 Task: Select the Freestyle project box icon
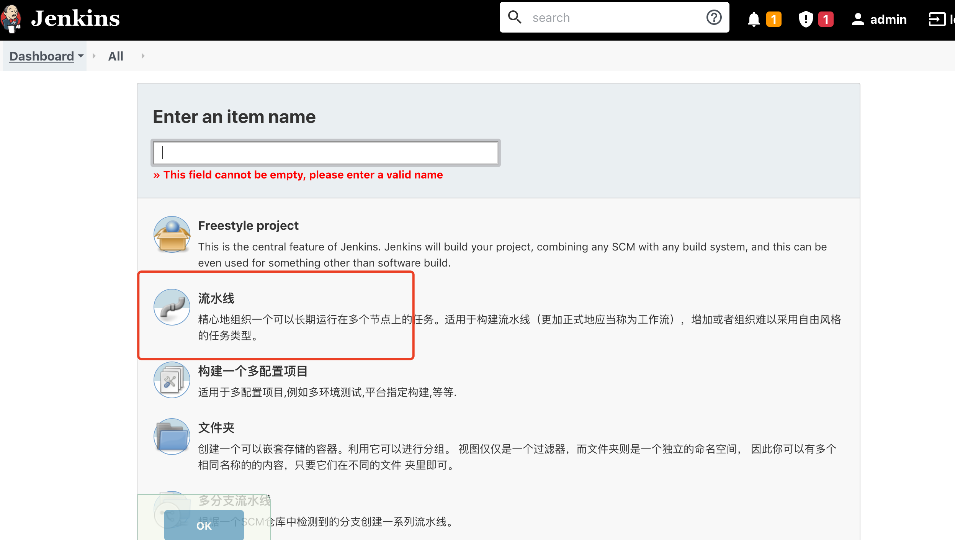172,234
